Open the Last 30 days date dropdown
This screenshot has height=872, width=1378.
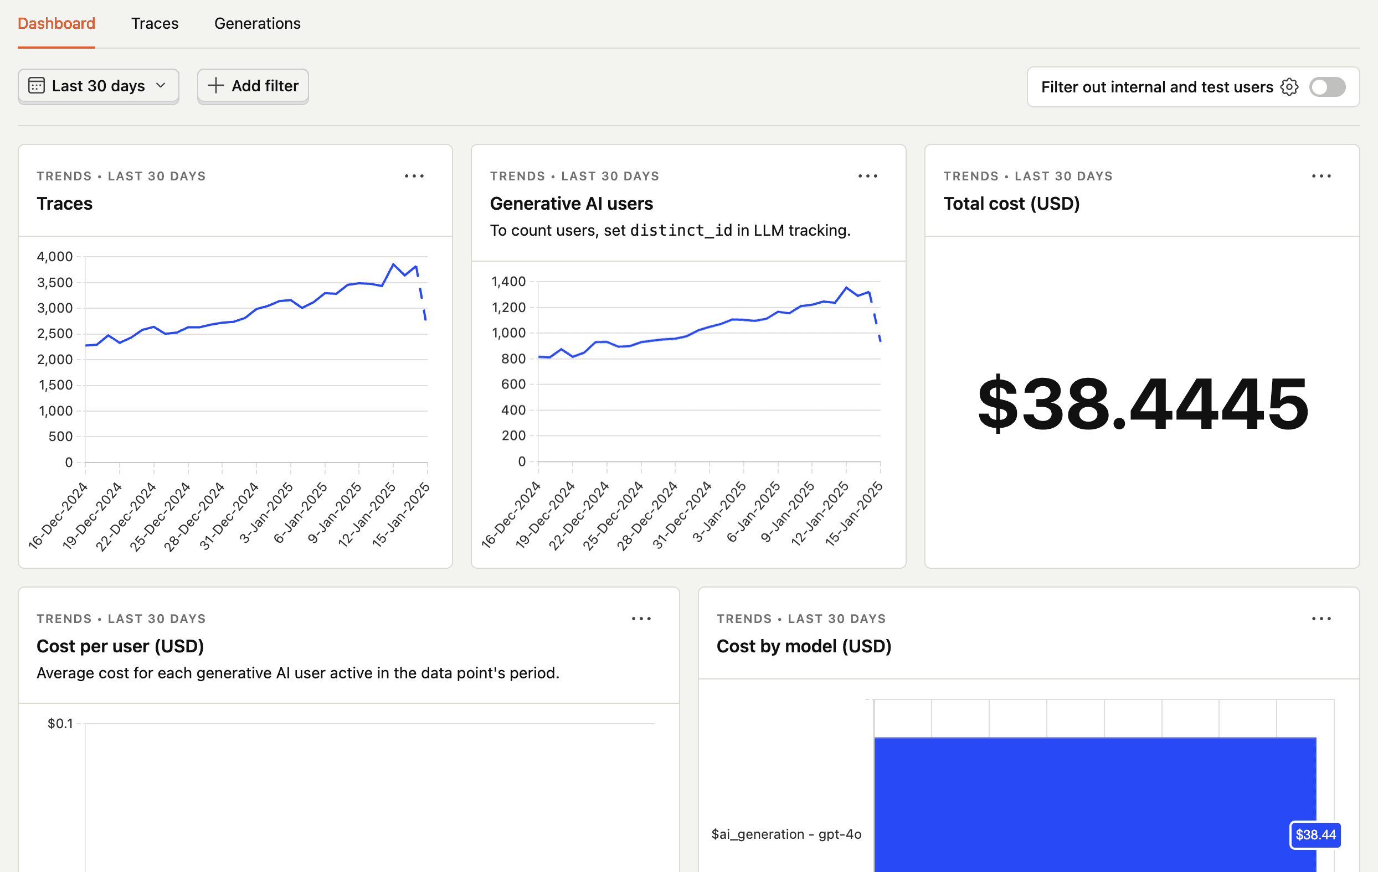[x=98, y=85]
